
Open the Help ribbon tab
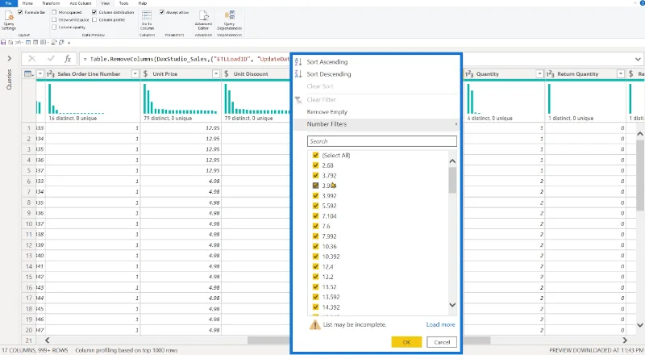143,3
